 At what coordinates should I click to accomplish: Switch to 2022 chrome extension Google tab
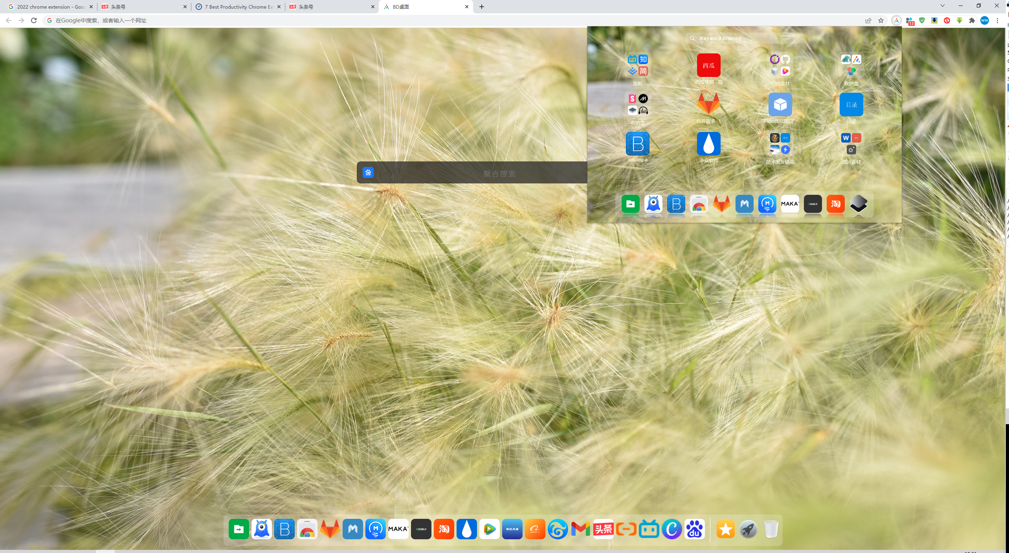pyautogui.click(x=50, y=7)
